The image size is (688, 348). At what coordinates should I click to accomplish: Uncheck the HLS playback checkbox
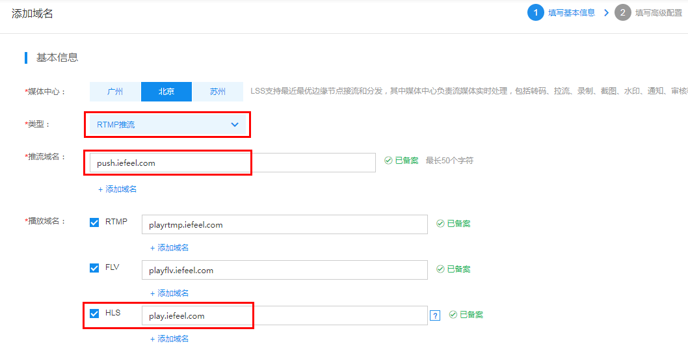pyautogui.click(x=94, y=314)
